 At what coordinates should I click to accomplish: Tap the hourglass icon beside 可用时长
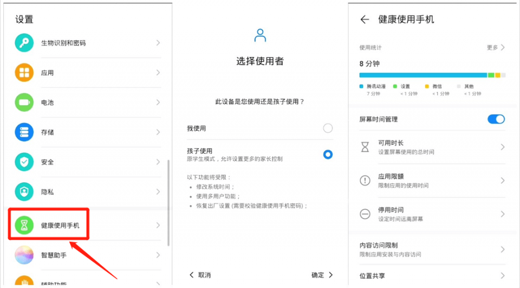coord(365,147)
